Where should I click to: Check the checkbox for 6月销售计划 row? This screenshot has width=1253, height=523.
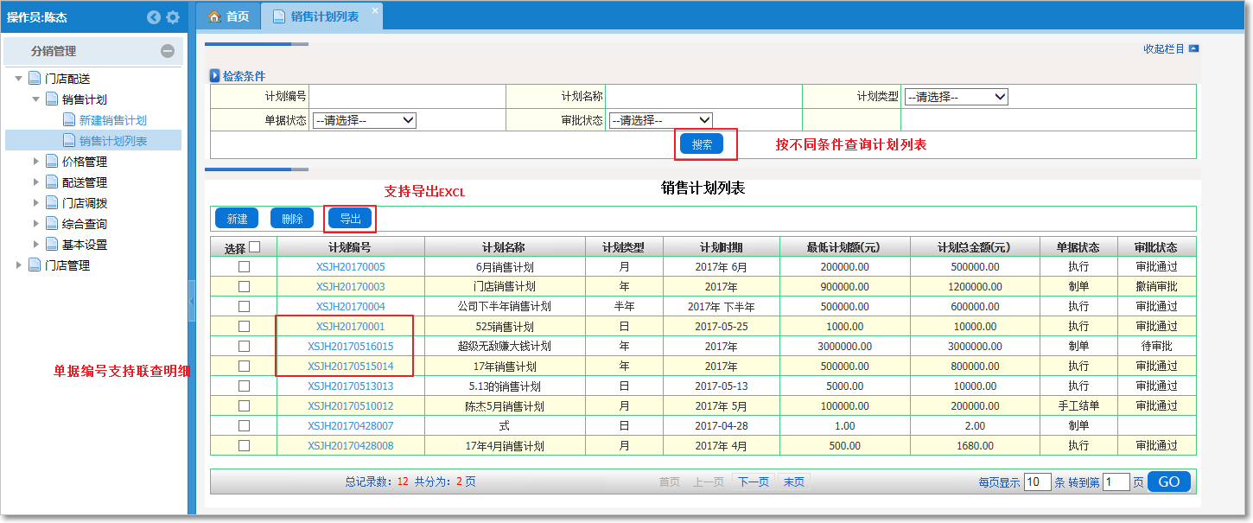pyautogui.click(x=245, y=266)
